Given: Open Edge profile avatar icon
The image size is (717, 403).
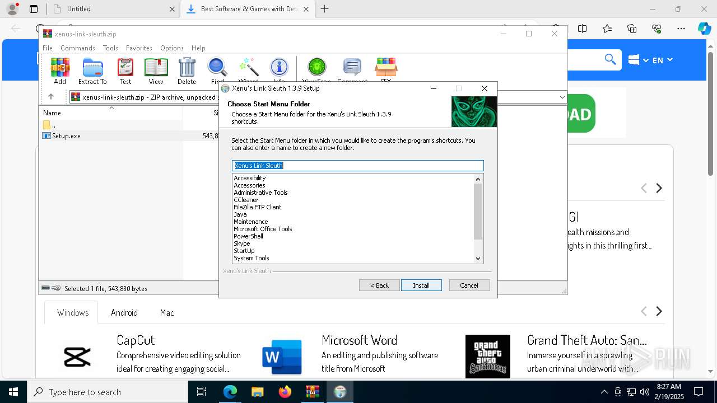Looking at the screenshot, I should coord(12,9).
